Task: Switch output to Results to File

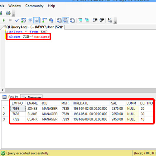Action: [x=72, y=20]
